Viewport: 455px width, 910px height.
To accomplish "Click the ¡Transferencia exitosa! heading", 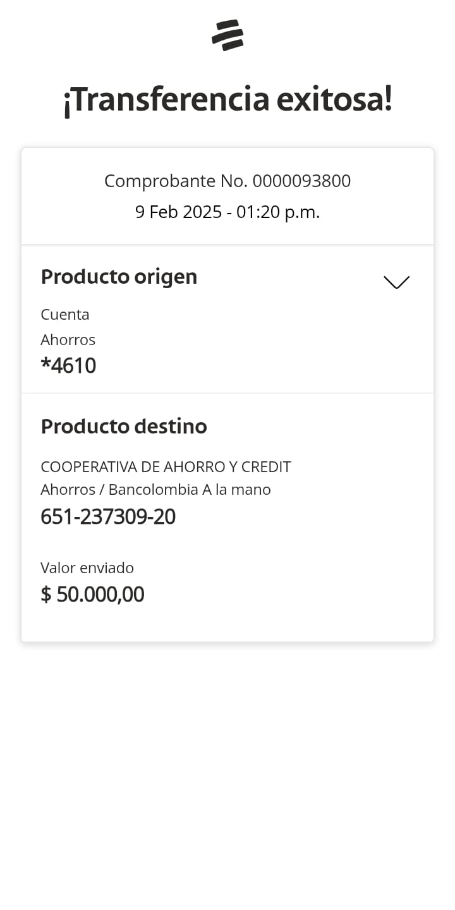I will click(x=227, y=100).
